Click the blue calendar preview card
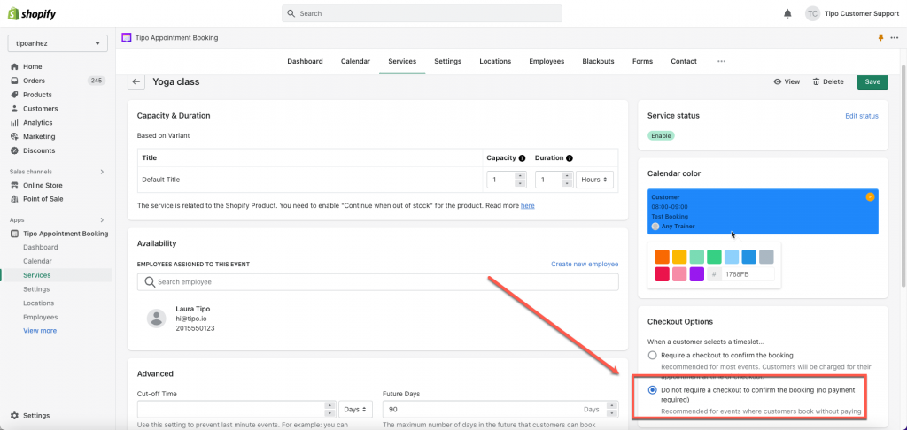This screenshot has height=430, width=907. pyautogui.click(x=763, y=211)
